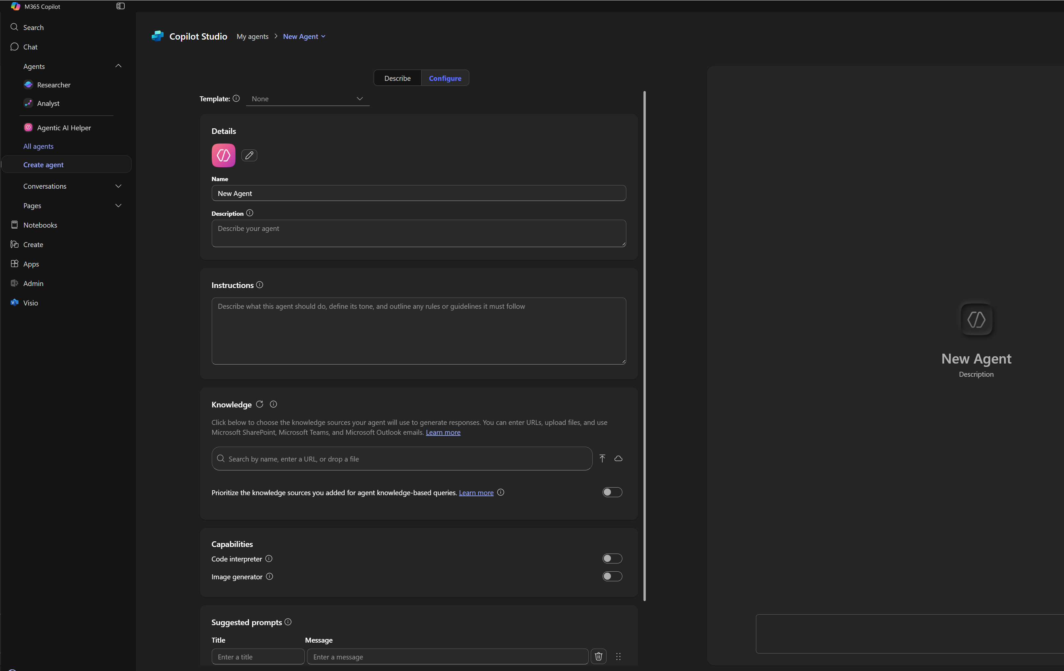Refresh the Knowledge sources
The image size is (1064, 671).
(x=260, y=404)
